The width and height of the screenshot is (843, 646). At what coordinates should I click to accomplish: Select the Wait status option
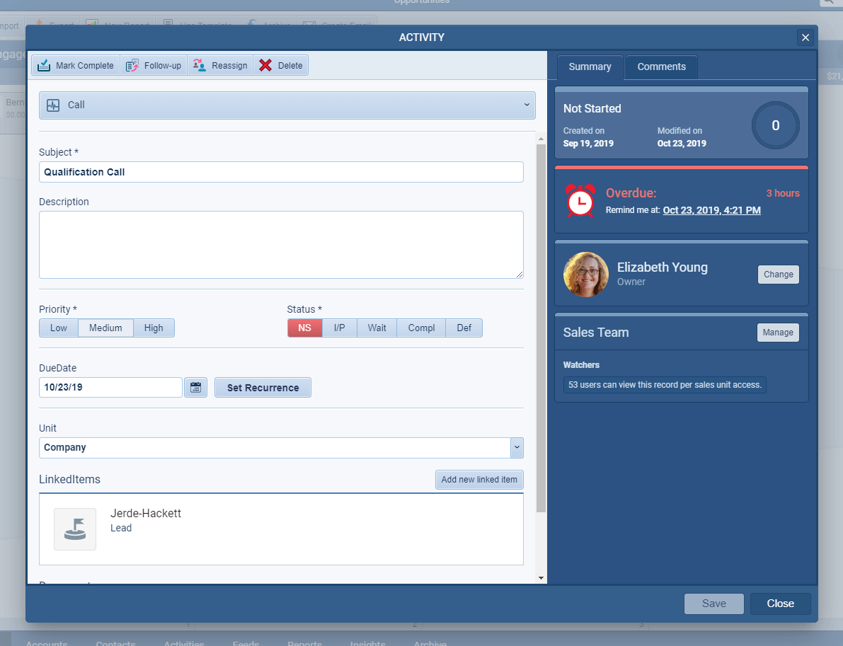[377, 328]
